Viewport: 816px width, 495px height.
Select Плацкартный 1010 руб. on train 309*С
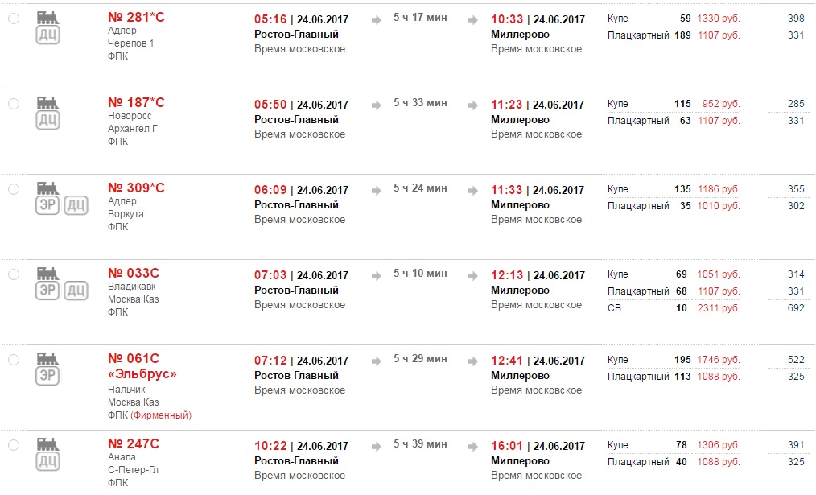click(720, 206)
